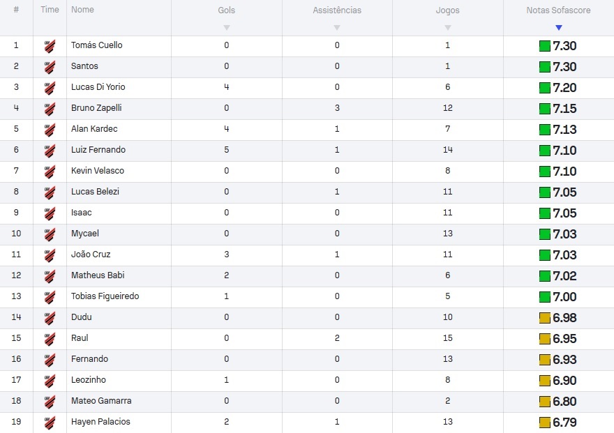Image resolution: width=614 pixels, height=433 pixels.
Task: Click the Time column header
Action: pos(50,10)
